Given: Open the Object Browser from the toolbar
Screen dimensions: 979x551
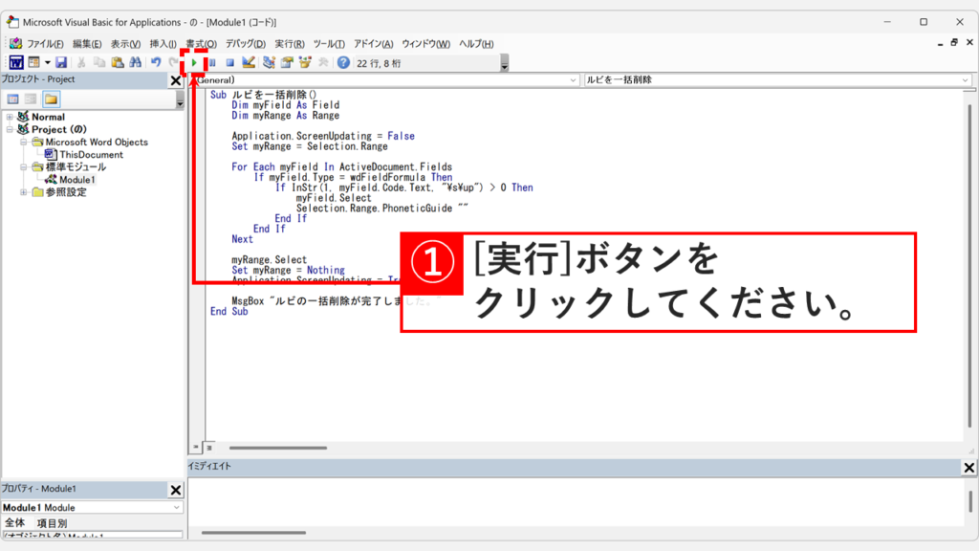Looking at the screenshot, I should pos(305,62).
